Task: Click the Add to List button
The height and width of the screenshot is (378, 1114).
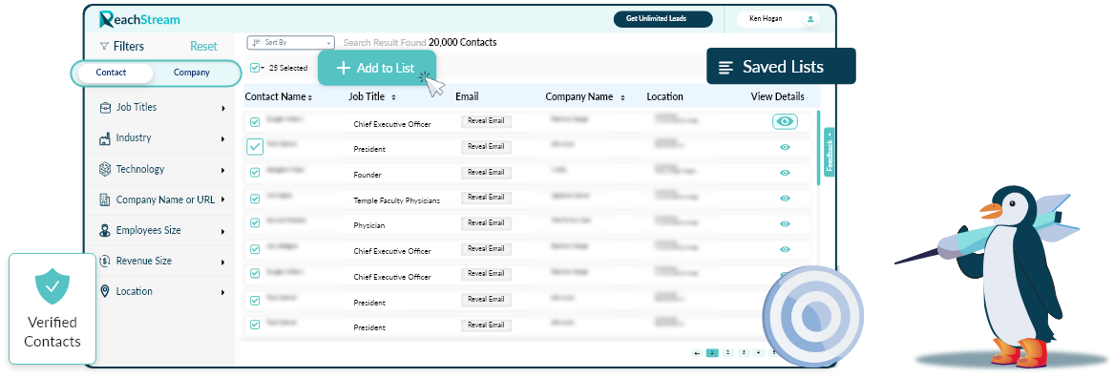Action: [x=376, y=68]
